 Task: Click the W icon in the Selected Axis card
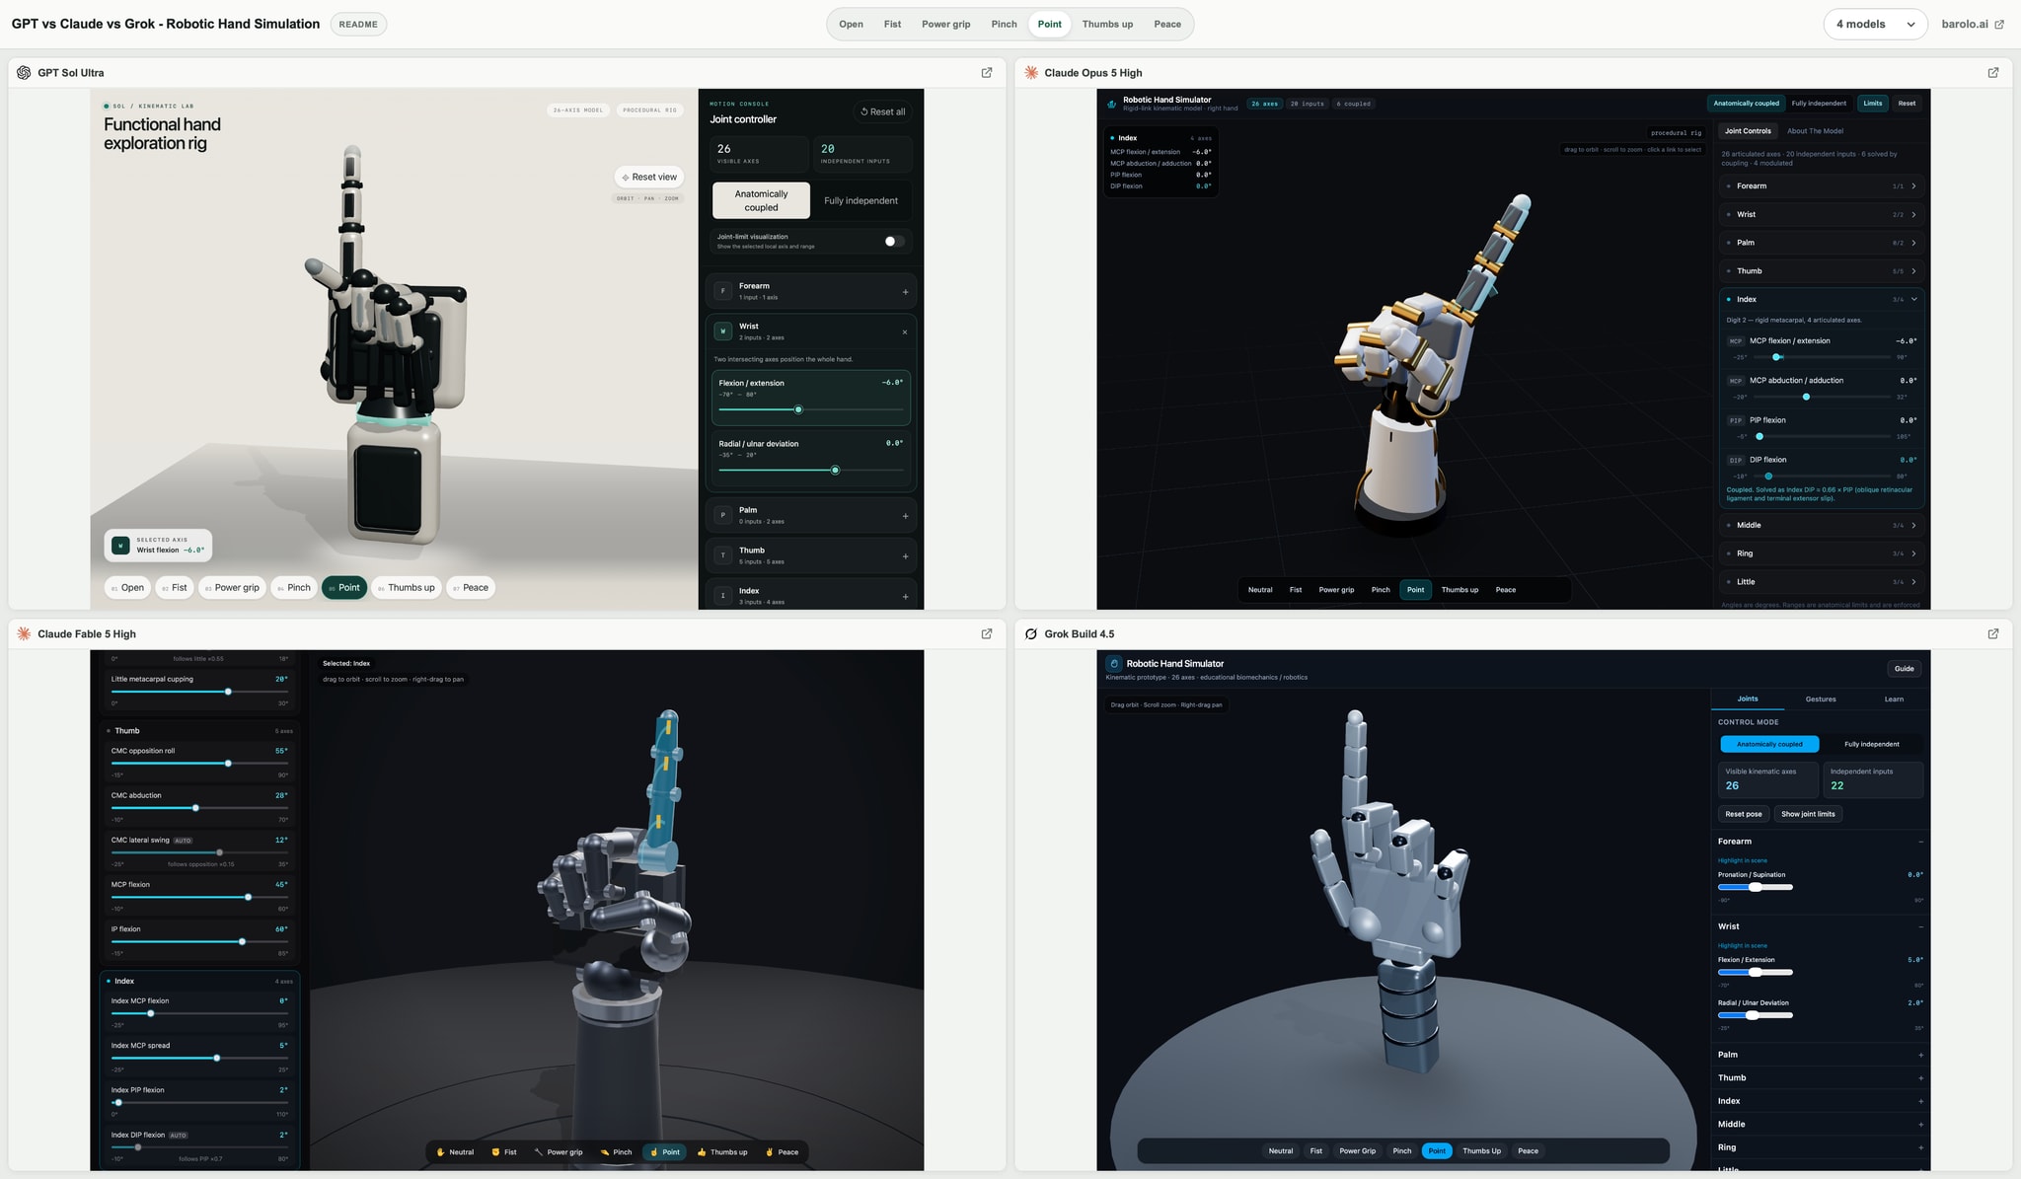(120, 546)
